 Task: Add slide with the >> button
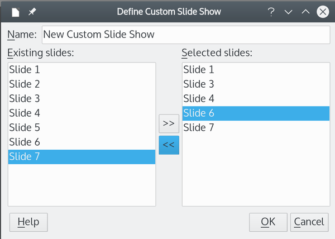point(169,123)
